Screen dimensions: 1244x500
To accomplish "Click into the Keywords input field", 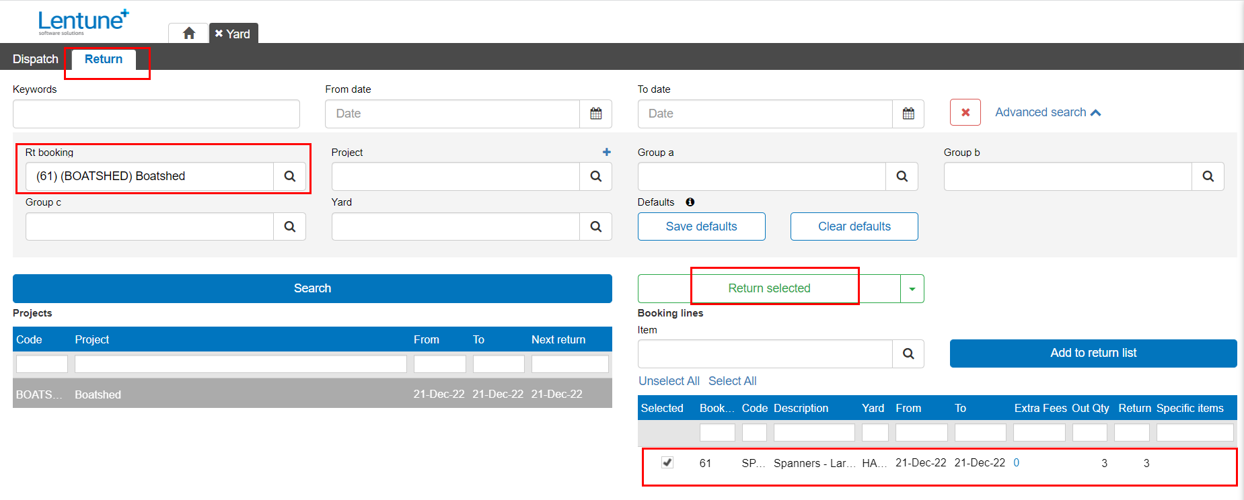I will (x=156, y=114).
